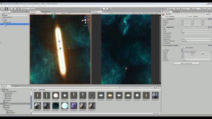Open the Collision Detection dropdown
Viewport: 212px width, 119px height.
[196, 41]
